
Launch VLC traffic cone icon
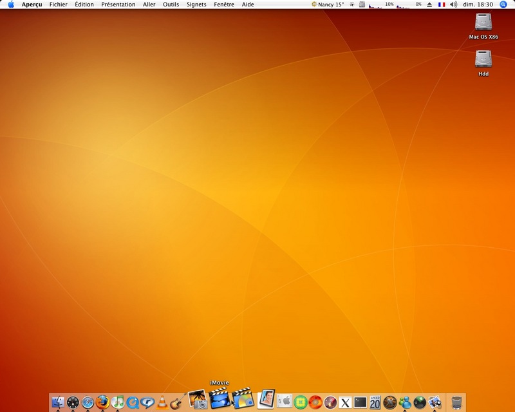point(162,402)
